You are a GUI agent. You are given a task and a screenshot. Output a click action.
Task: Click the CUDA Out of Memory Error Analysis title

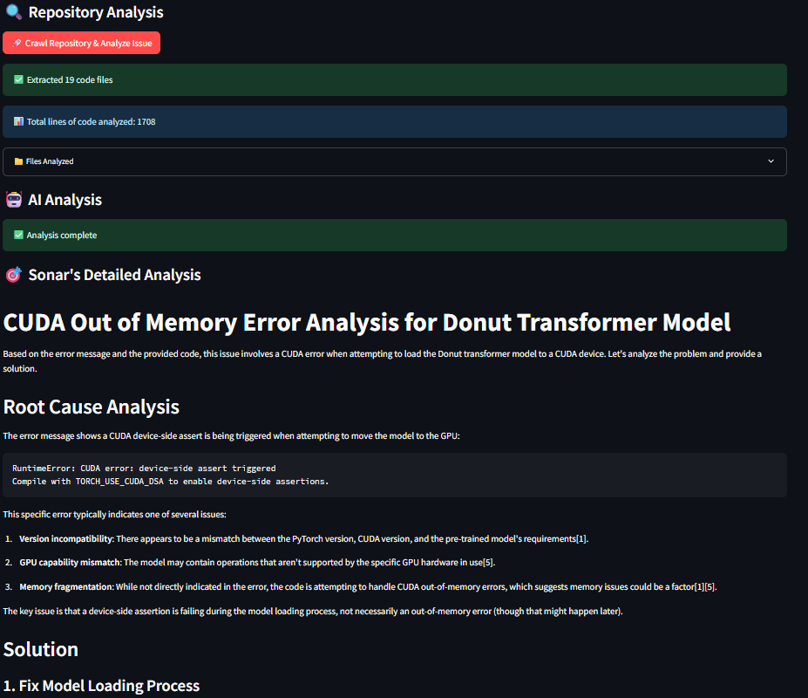click(x=367, y=323)
